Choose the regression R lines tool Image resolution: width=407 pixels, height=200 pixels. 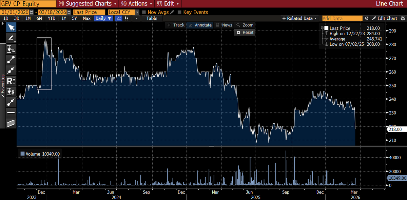tap(11, 81)
